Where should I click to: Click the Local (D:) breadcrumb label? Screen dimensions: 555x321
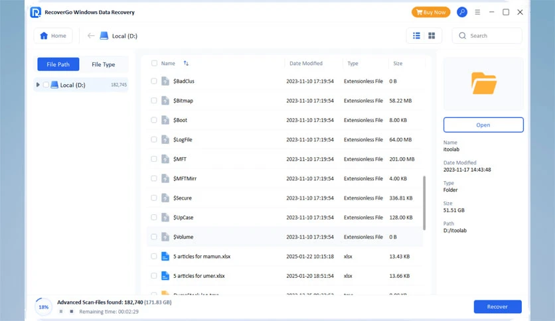point(125,36)
